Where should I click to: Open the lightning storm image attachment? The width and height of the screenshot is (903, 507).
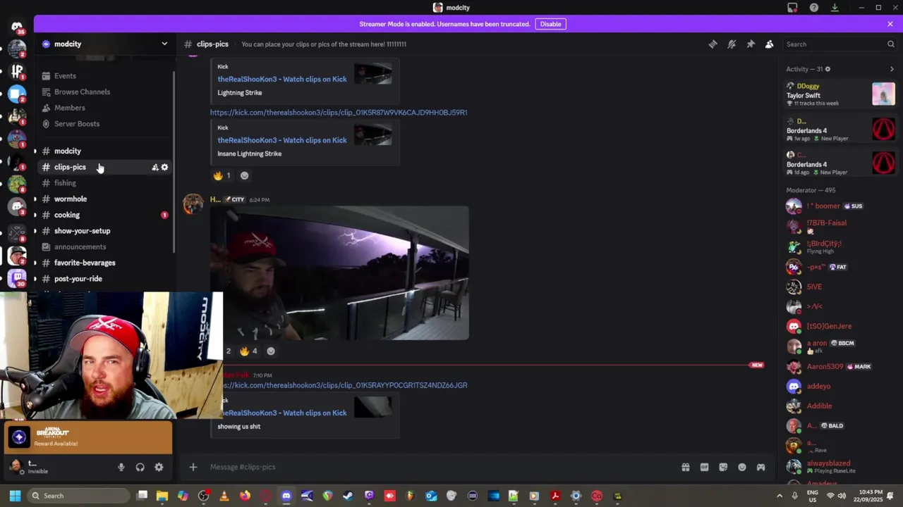[x=339, y=273]
